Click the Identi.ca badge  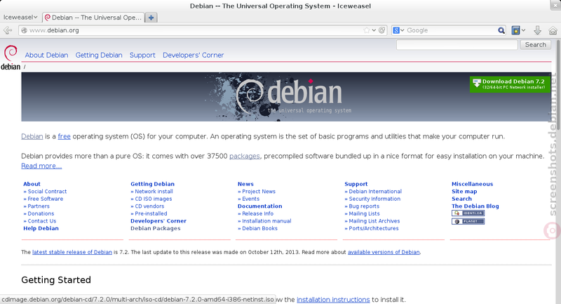tap(468, 213)
